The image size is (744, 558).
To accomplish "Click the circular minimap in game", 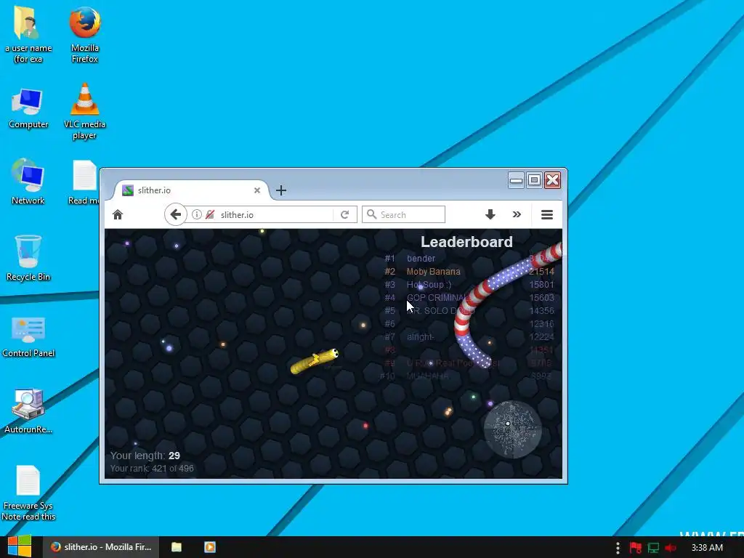I will 512,429.
